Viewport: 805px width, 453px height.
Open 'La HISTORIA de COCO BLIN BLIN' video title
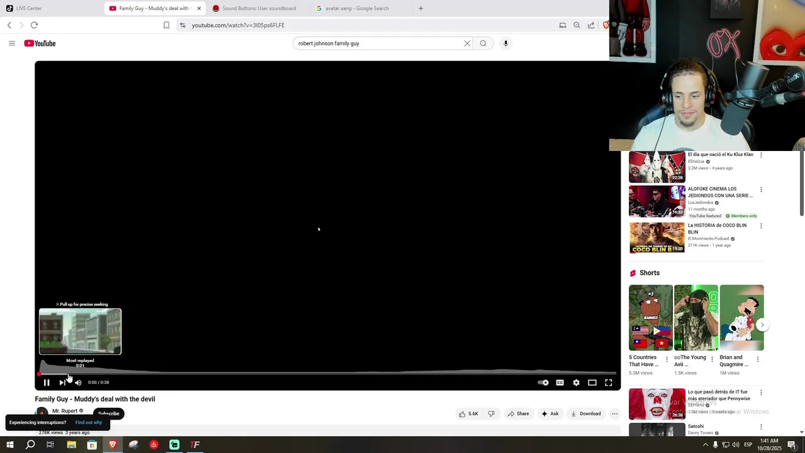717,228
